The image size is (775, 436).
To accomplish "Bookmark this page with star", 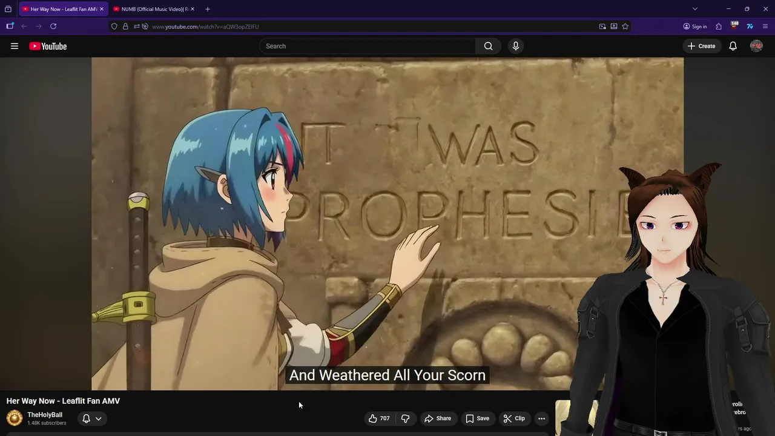I will pos(625,27).
